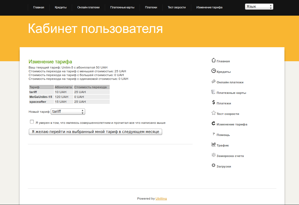The image size is (299, 205).
Task: Click the download arrow icon for Загрузки
Action: click(x=213, y=166)
